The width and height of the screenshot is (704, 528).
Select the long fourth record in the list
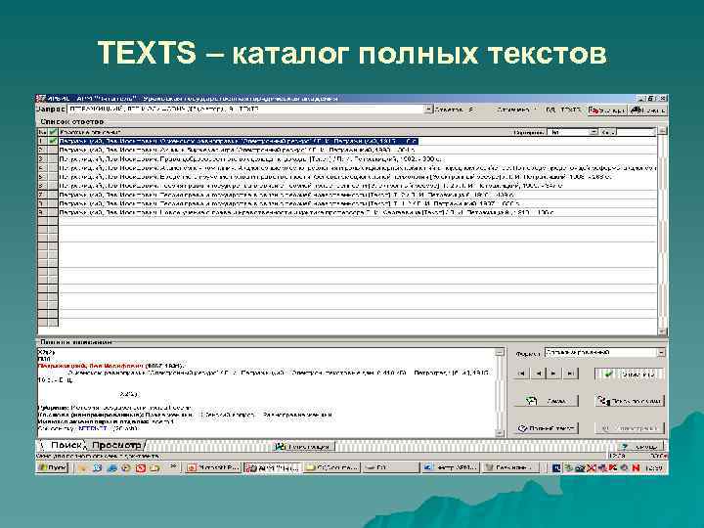pos(358,168)
